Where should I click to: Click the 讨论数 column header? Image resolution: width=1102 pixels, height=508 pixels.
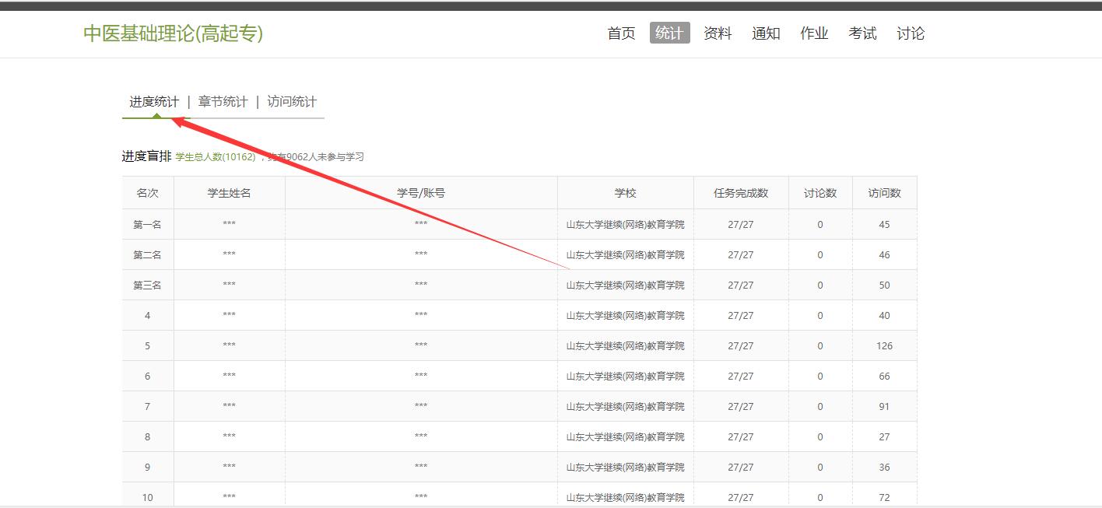[x=820, y=193]
